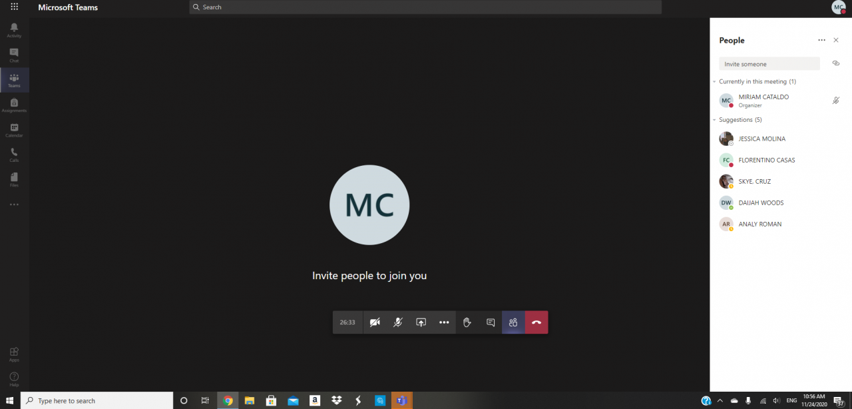
Task: Open Dropbox from the taskbar
Action: pos(337,400)
